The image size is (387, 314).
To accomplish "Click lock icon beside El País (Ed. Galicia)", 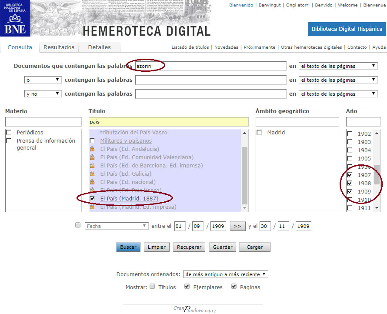I will coord(92,174).
